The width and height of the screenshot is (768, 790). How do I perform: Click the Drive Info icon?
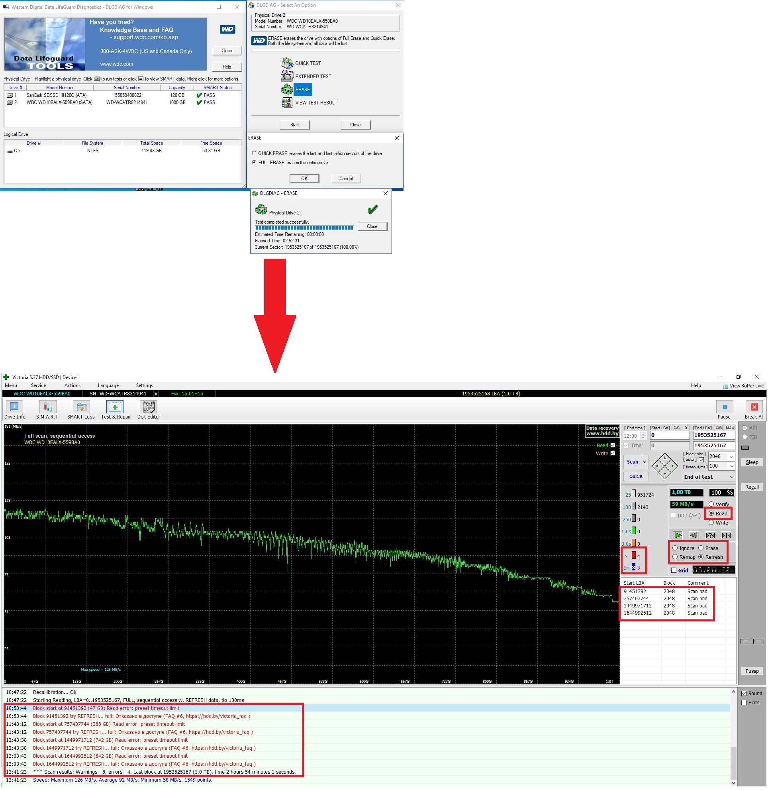click(14, 407)
